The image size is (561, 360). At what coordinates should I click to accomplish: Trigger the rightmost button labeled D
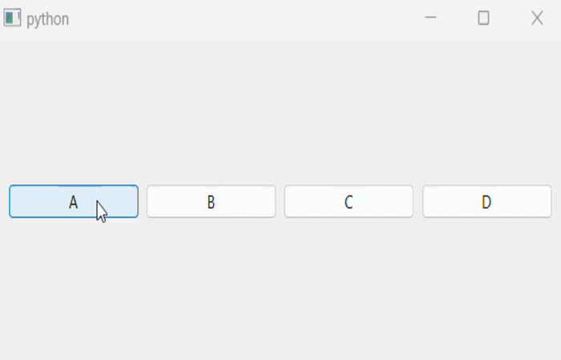click(x=486, y=202)
